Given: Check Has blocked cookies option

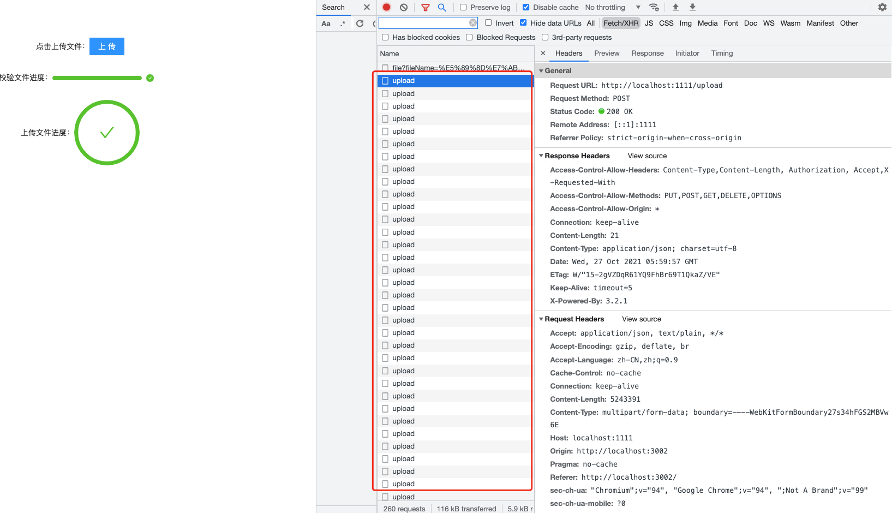Looking at the screenshot, I should point(385,37).
